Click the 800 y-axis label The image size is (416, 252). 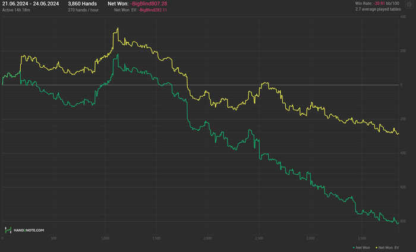[403, 221]
